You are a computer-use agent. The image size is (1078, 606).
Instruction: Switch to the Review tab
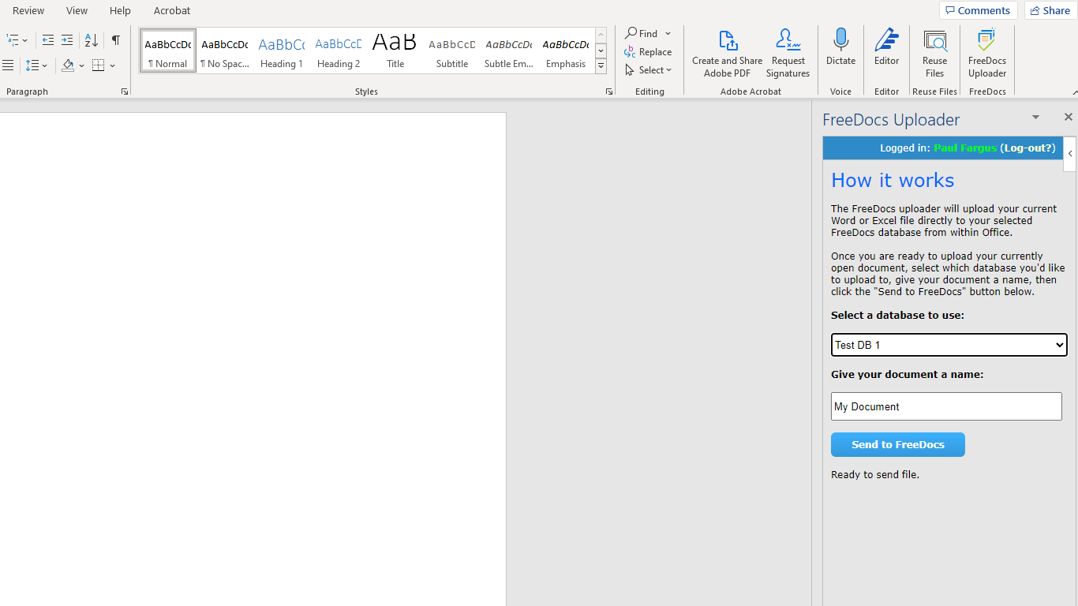[x=28, y=10]
